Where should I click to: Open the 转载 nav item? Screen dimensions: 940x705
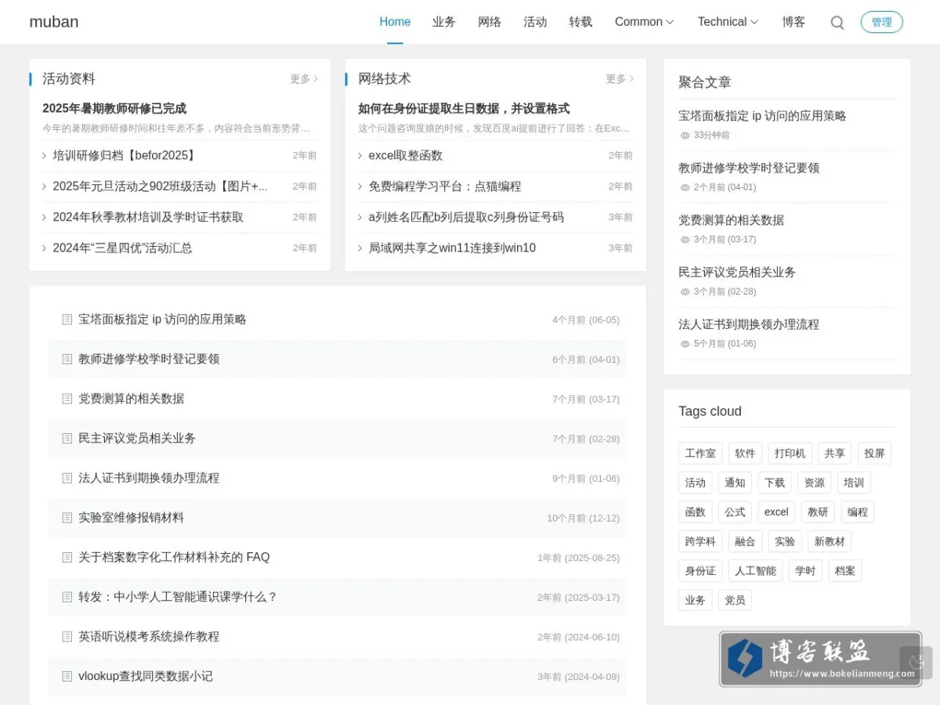(x=580, y=22)
